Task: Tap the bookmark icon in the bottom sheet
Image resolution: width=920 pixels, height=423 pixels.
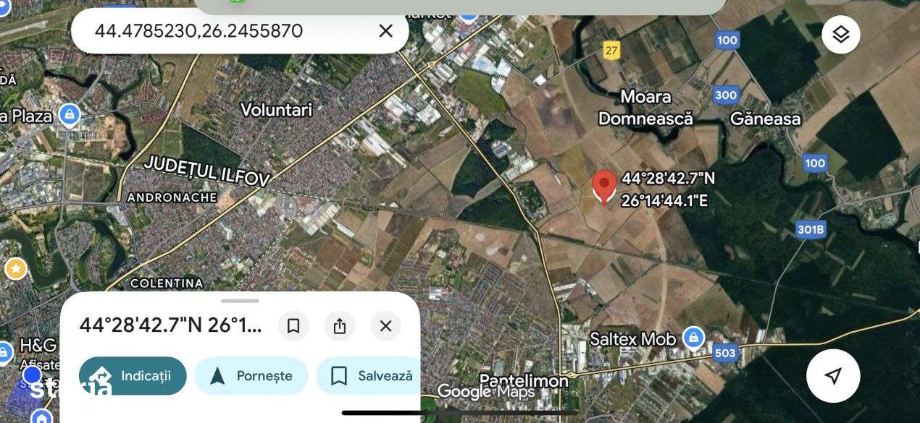Action: 293,326
